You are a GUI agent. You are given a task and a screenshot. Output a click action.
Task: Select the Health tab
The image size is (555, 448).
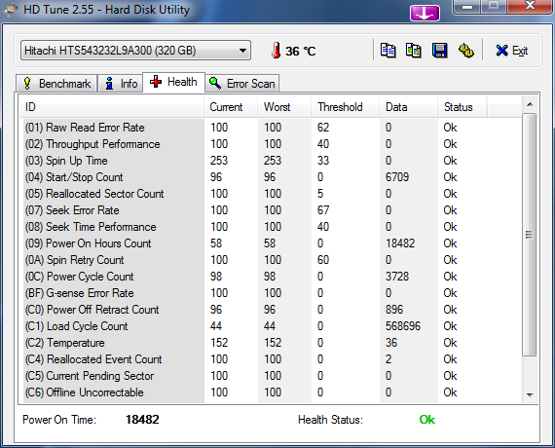point(173,82)
